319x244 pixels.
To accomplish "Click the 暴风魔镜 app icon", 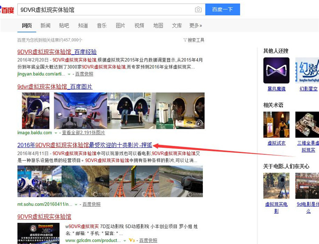I will pos(276,71).
